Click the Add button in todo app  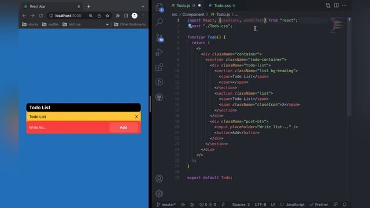pyautogui.click(x=123, y=127)
